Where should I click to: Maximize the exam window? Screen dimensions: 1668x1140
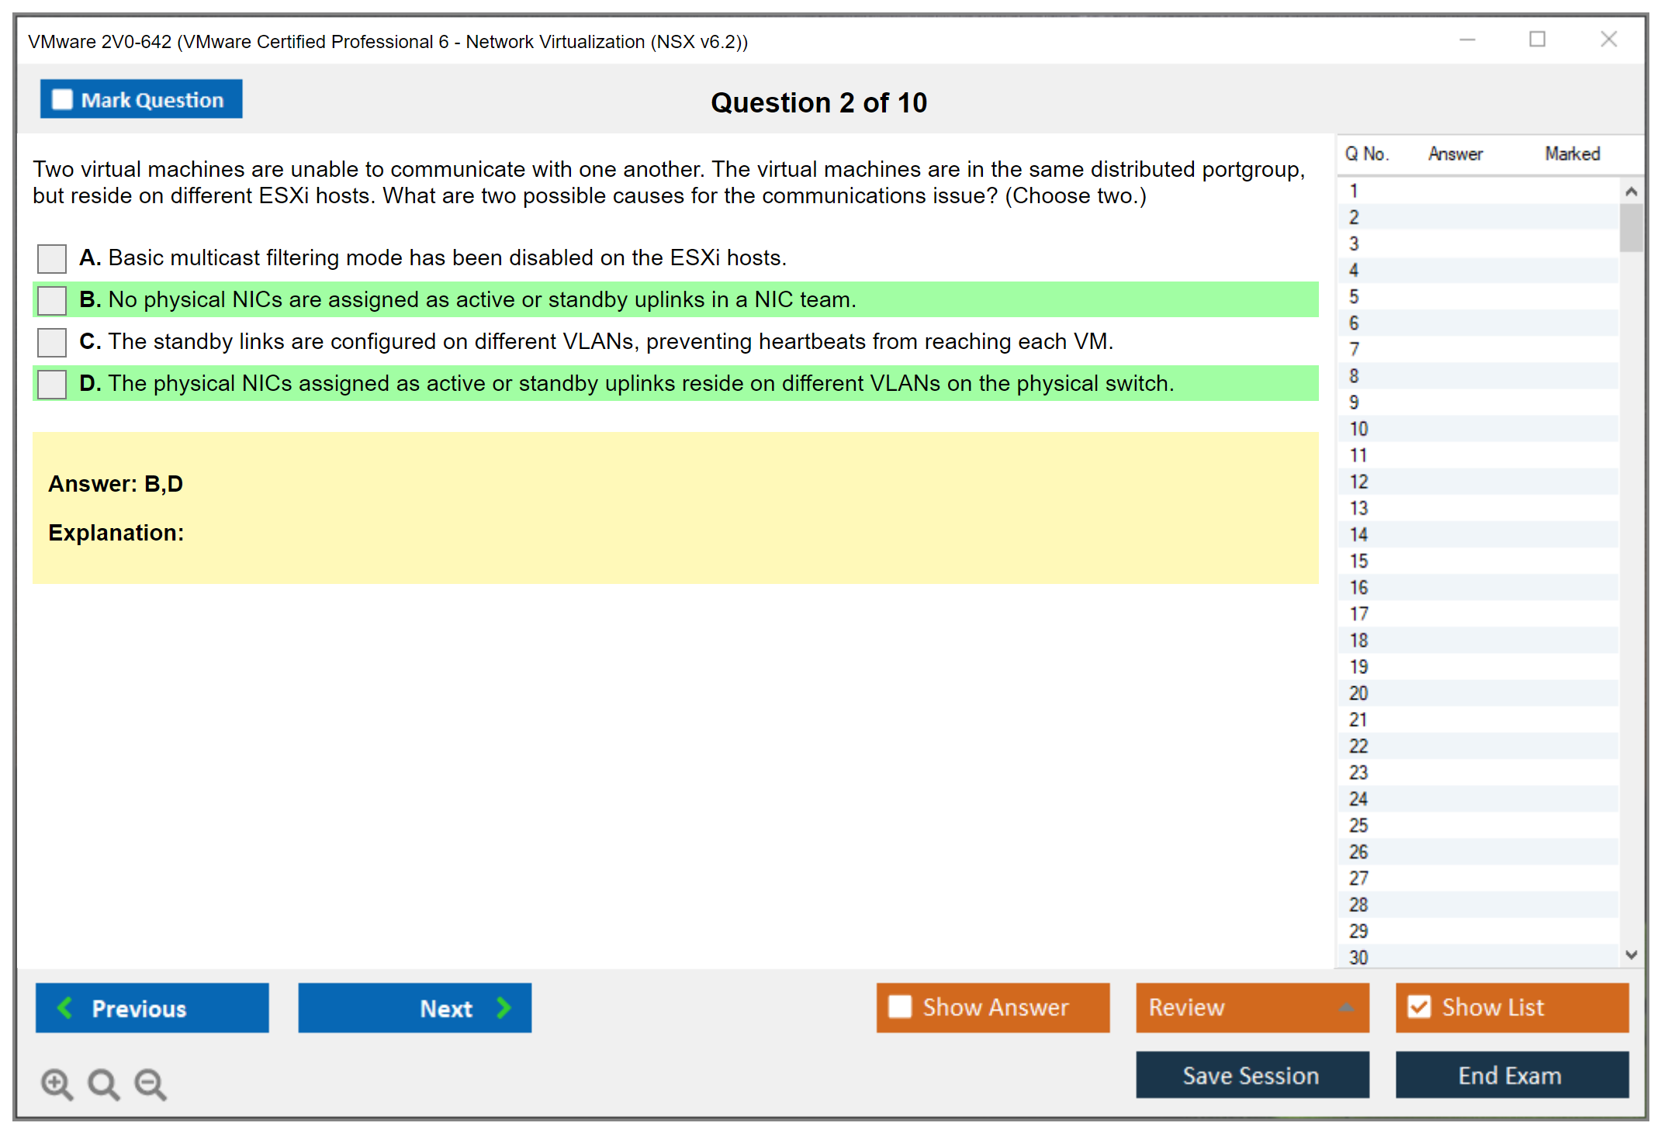[1537, 40]
